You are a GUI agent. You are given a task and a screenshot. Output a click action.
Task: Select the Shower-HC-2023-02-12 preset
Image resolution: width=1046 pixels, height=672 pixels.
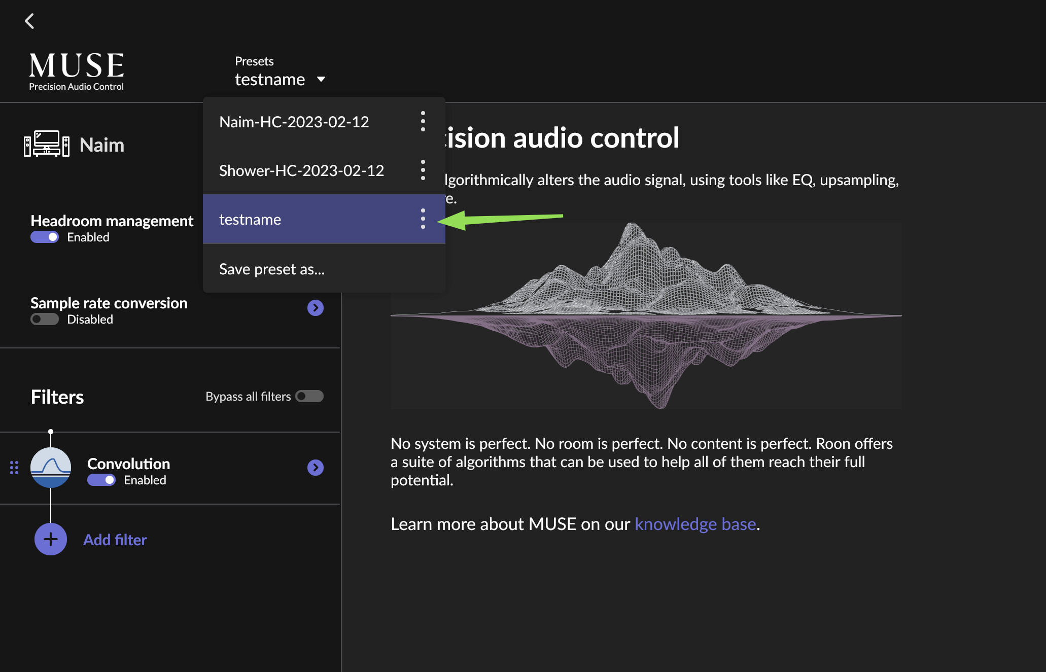301,170
